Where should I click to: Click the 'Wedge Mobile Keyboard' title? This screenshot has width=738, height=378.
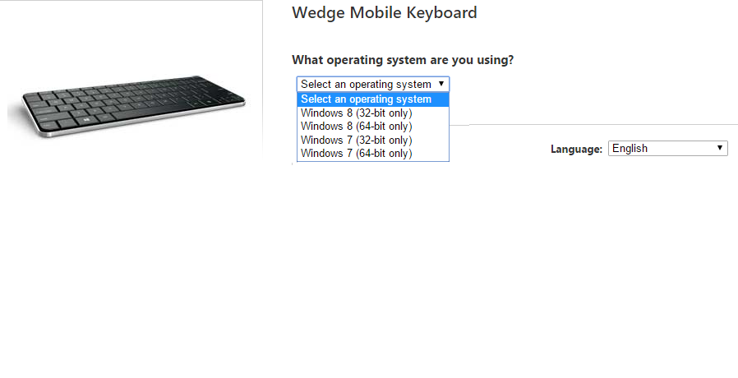(x=384, y=12)
